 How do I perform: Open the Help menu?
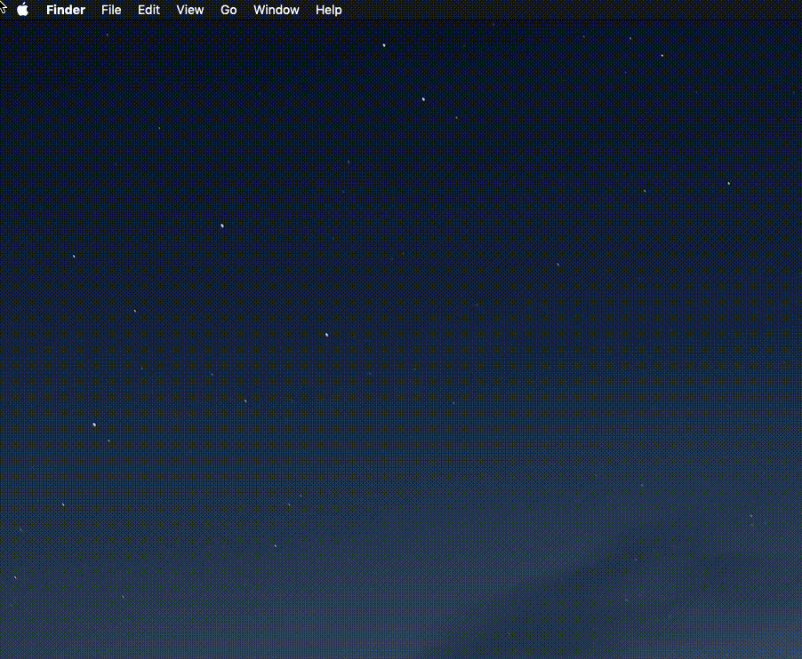328,10
